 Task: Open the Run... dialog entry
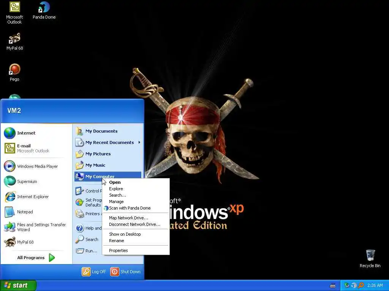(x=88, y=251)
